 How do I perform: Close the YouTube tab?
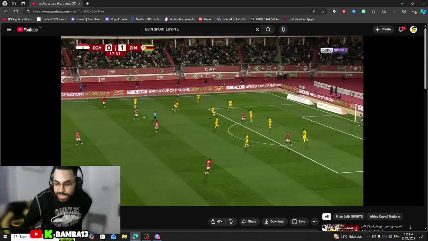tap(79, 4)
